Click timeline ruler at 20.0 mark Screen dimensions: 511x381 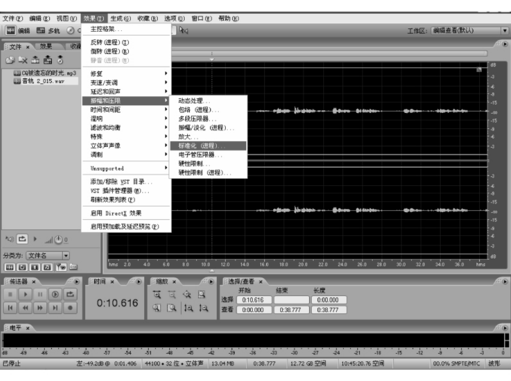click(x=303, y=264)
